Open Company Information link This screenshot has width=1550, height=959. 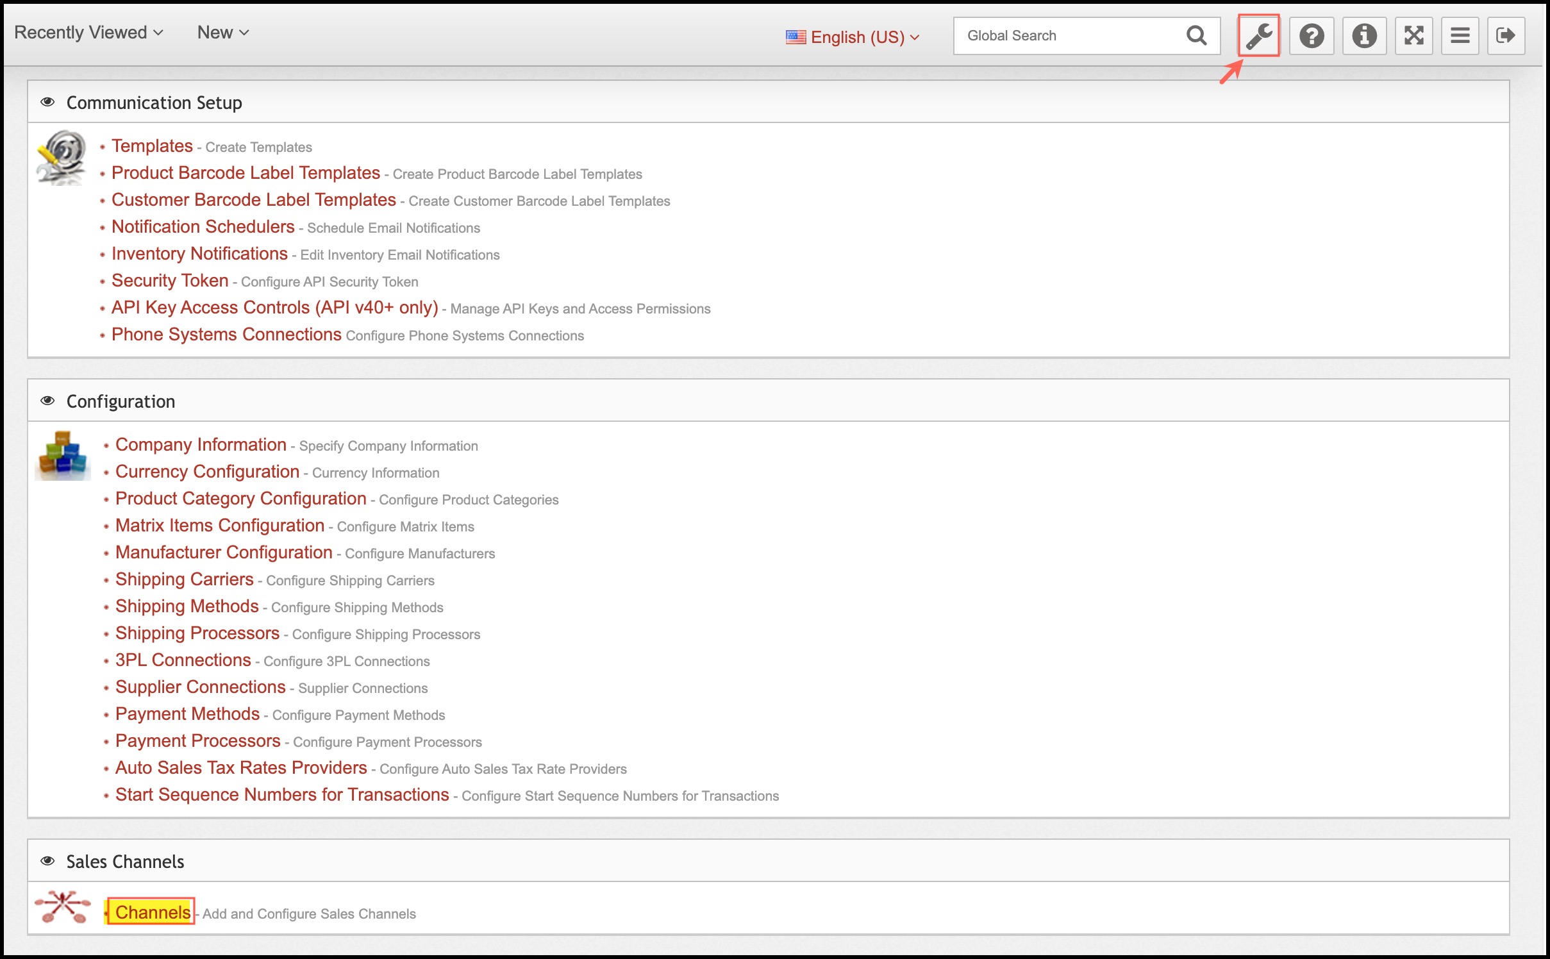point(201,445)
